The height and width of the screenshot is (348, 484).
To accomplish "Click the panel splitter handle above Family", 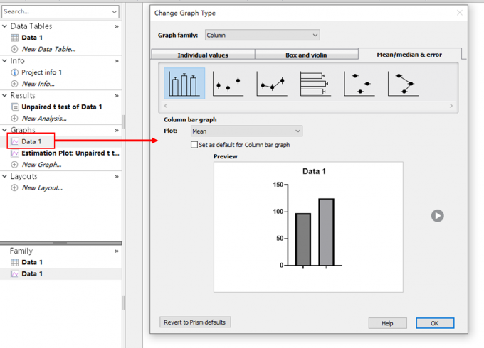I will [60, 243].
